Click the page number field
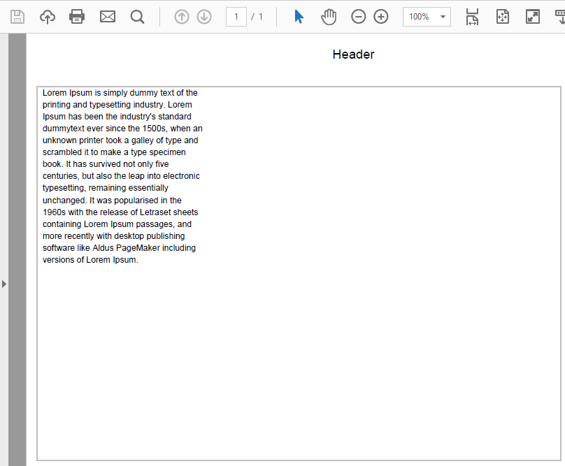This screenshot has width=565, height=466. tap(236, 17)
